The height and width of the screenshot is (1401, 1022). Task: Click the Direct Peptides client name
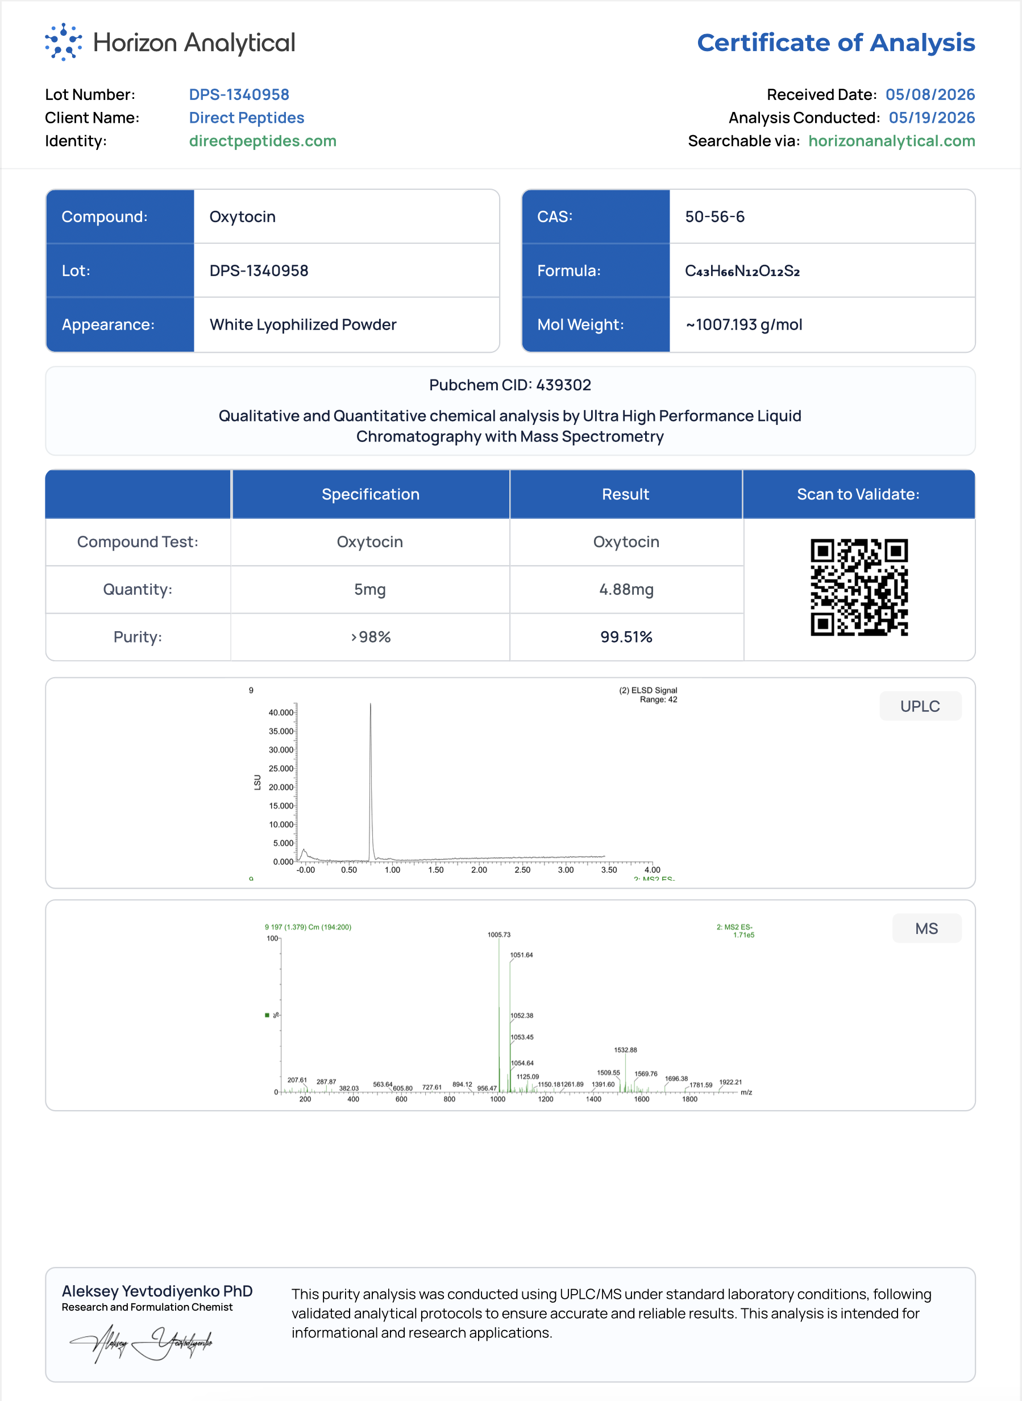tap(246, 118)
